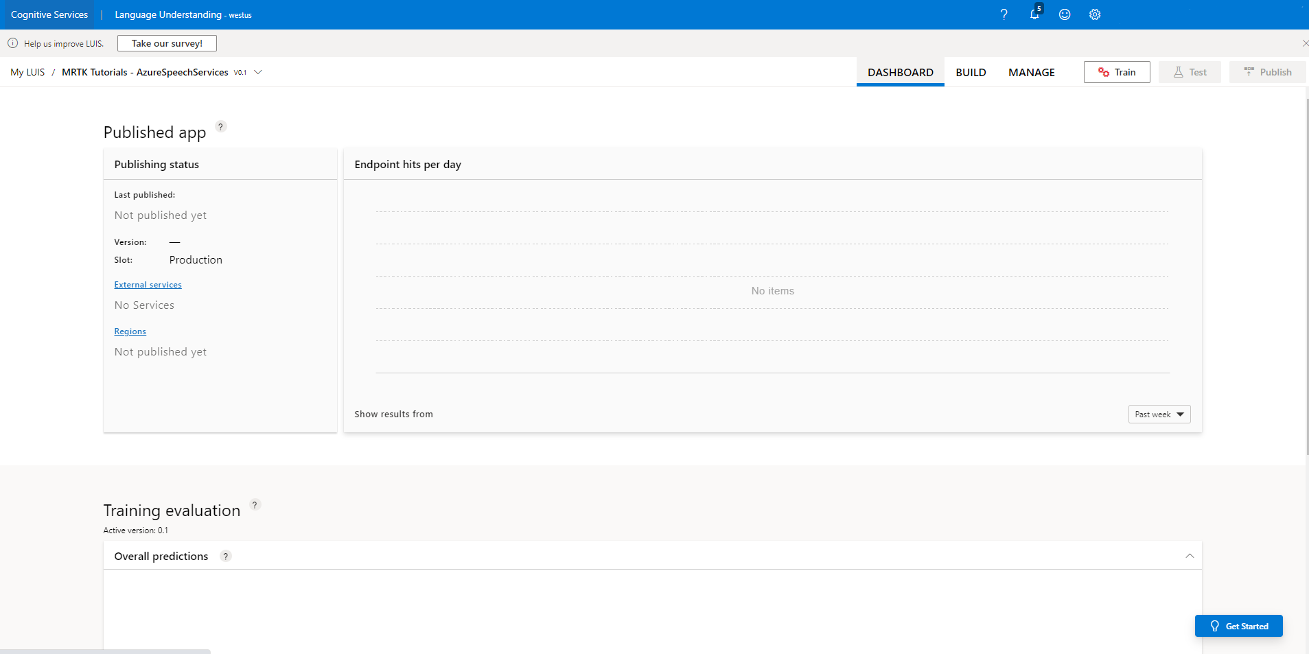Screen dimensions: 1309x654
Task: Open the External services link
Action: click(148, 284)
